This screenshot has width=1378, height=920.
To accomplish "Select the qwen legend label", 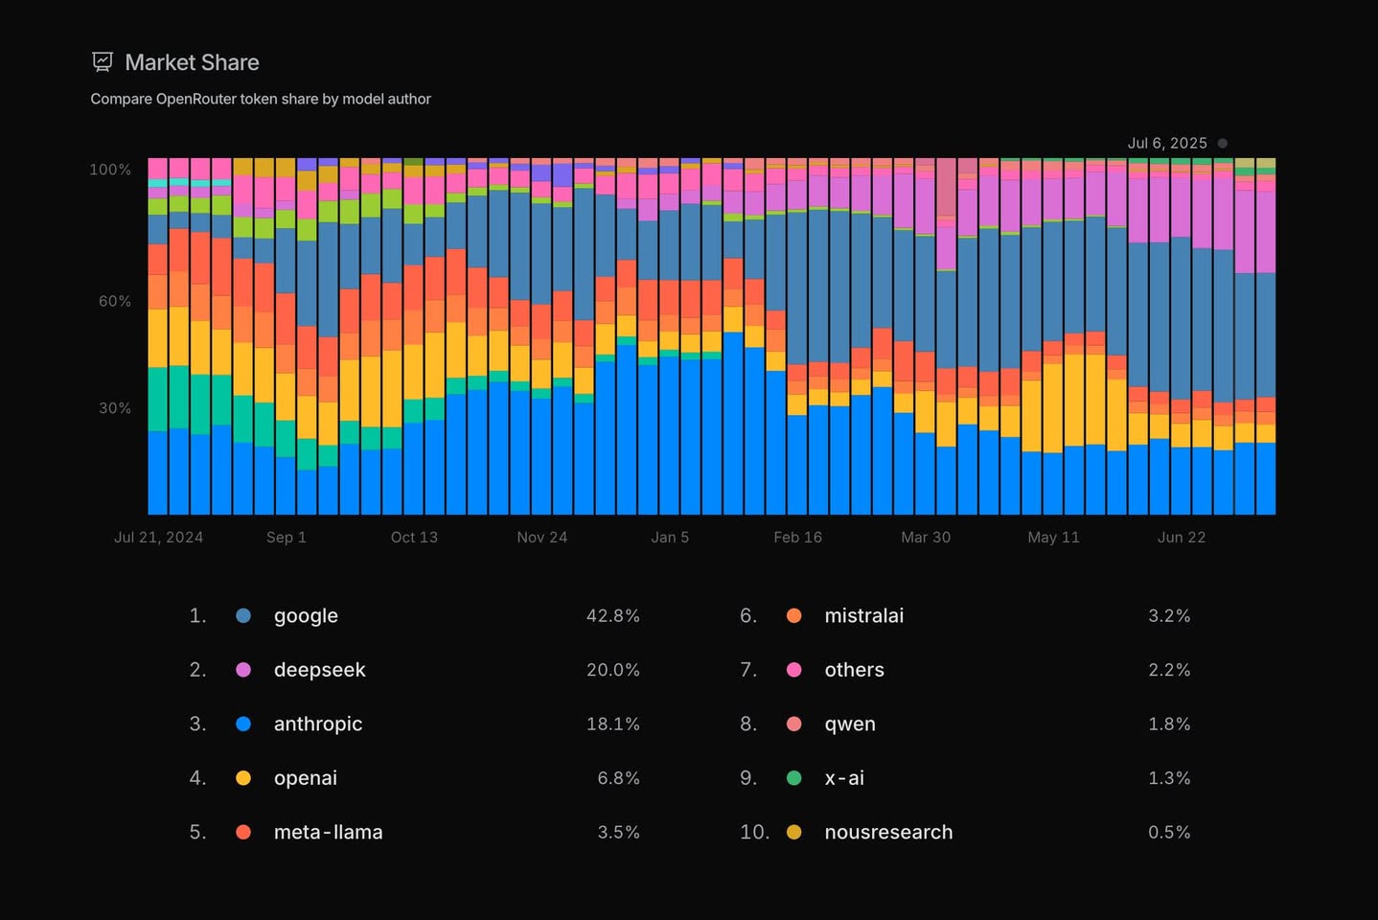I will pos(850,724).
